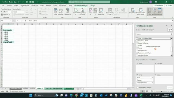Screen dimensions: 174x98
Task: Switch to the Insert ribbon tab
Action: (x=16, y=5)
